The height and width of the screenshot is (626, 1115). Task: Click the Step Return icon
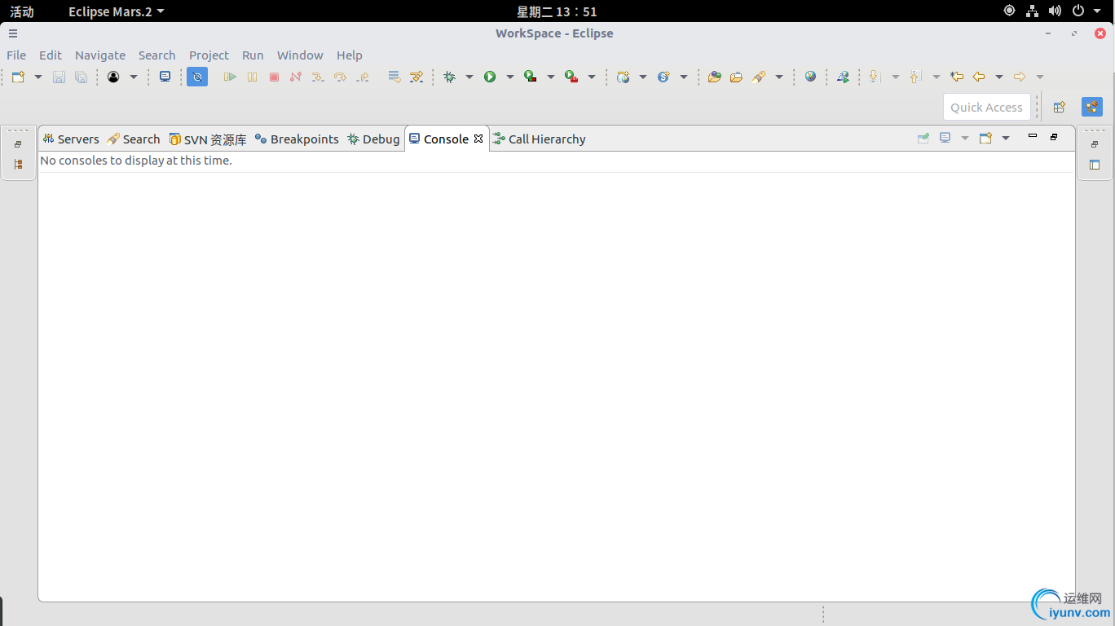363,77
